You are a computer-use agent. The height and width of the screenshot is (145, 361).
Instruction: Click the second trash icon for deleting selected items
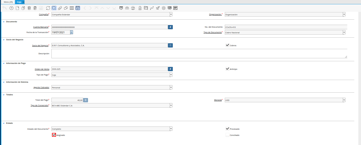coord(35,8)
